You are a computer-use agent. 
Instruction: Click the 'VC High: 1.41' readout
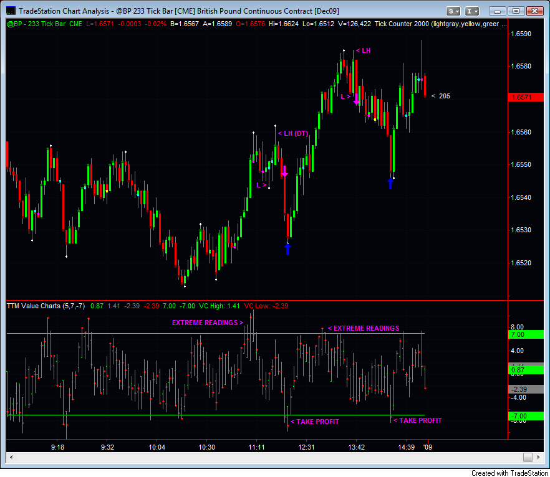pyautogui.click(x=220, y=306)
